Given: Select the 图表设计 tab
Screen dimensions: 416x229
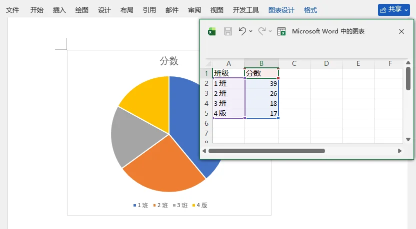Looking at the screenshot, I should pos(281,10).
